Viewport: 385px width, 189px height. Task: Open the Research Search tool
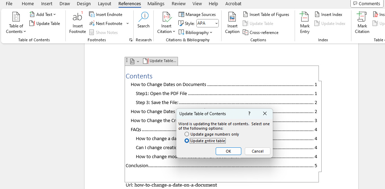pyautogui.click(x=143, y=20)
